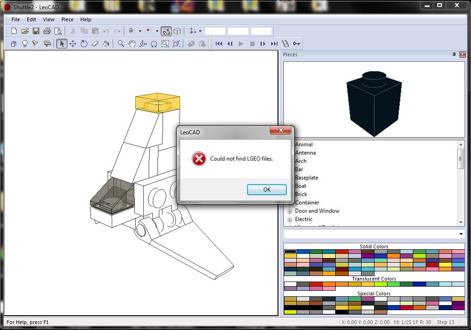Click the transform coordinates axes icon
471x330 pixels.
(193, 31)
